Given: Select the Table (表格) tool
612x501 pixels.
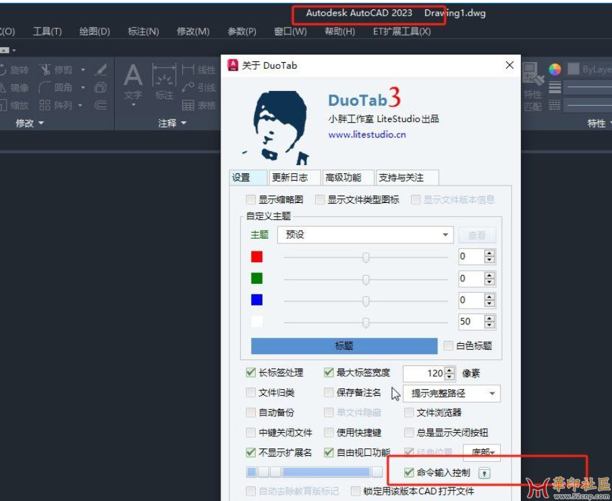Looking at the screenshot, I should pos(198,105).
